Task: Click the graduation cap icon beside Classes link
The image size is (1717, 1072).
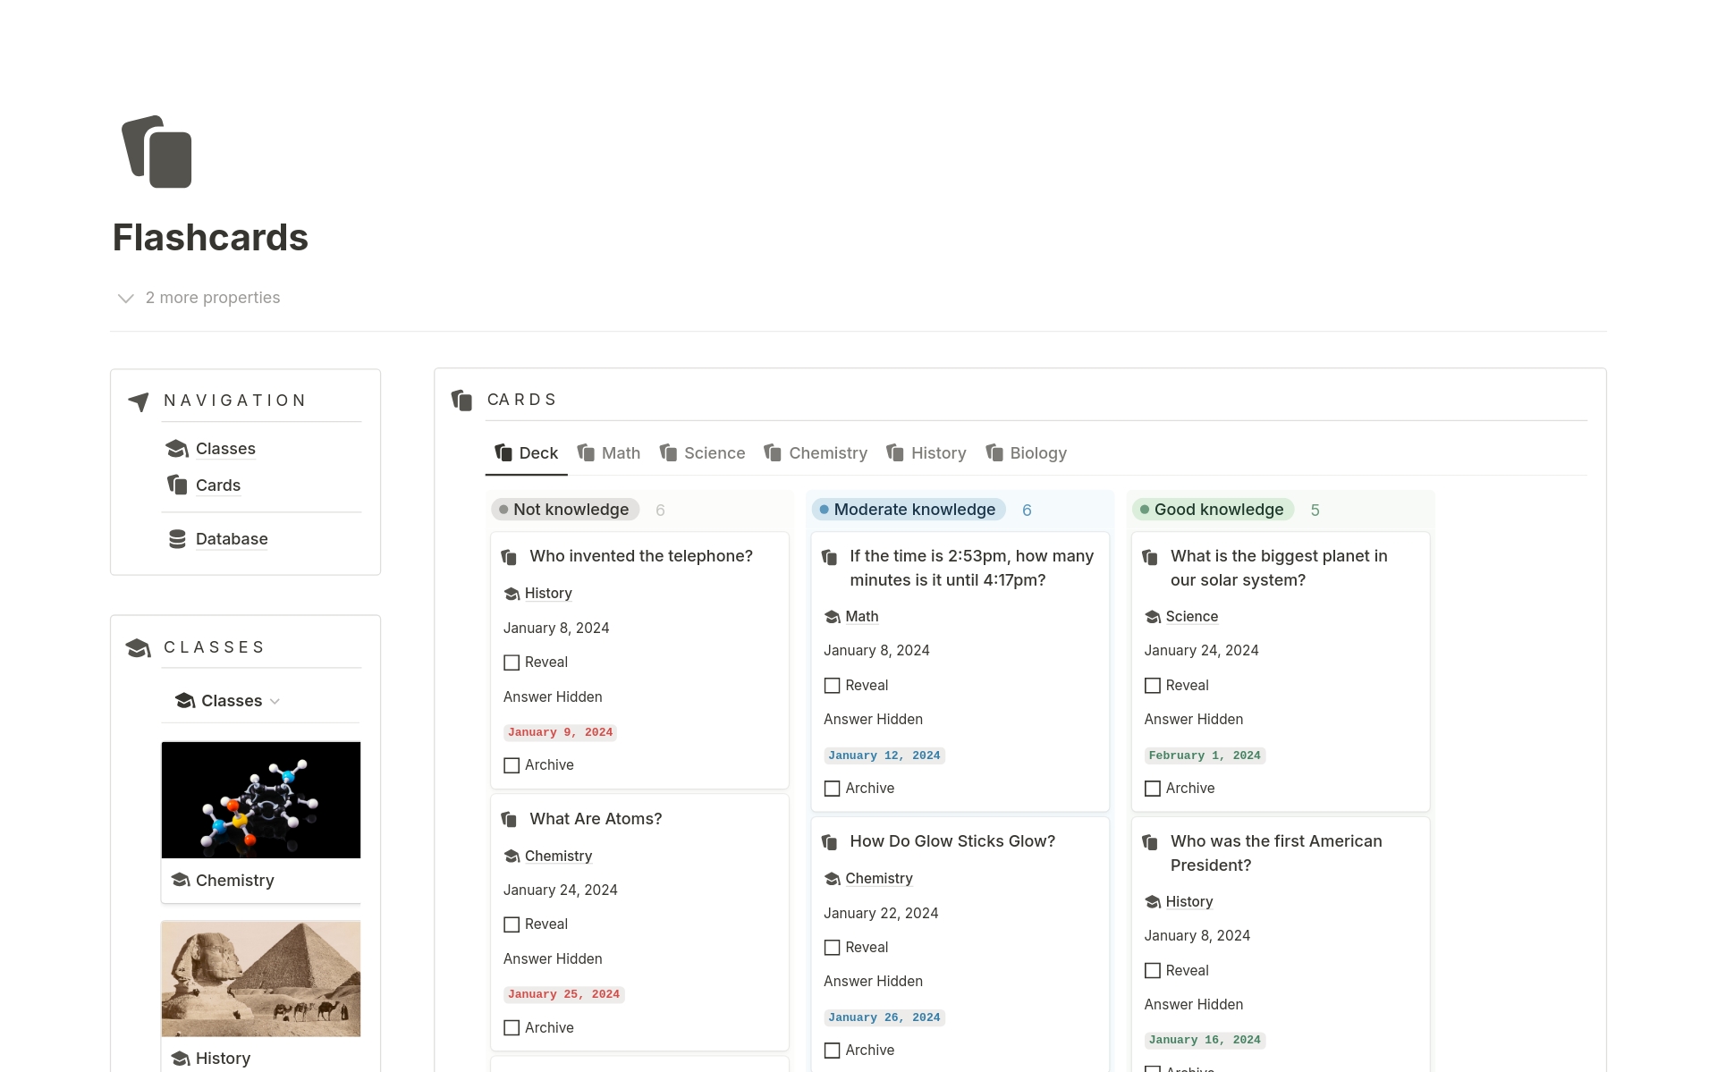Action: pos(177,448)
